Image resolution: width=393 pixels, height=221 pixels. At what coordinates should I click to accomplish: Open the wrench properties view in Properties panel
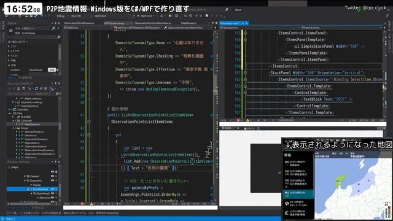point(53,28)
